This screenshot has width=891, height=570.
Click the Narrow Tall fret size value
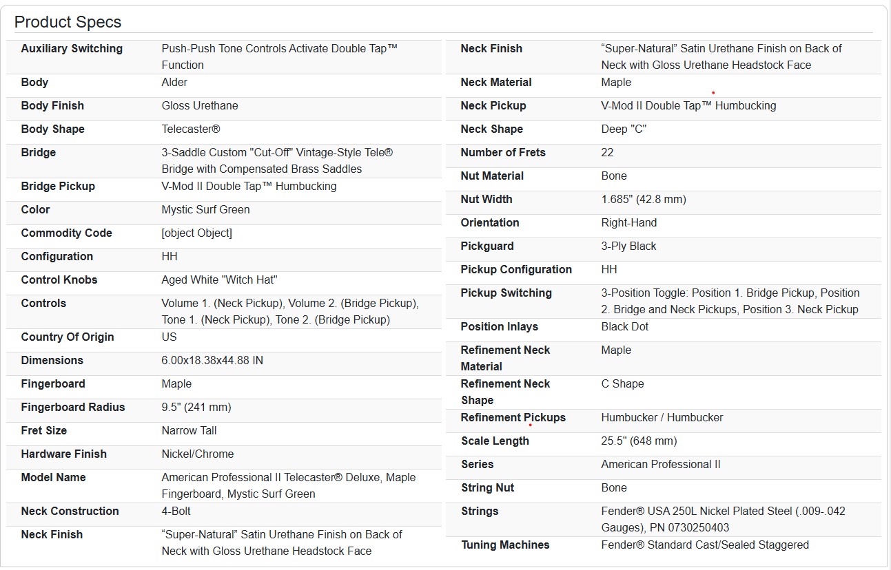tap(189, 431)
